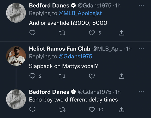The image size is (151, 118).
Task: Share the 'And or eventide h3000' tweet
Action: pyautogui.click(x=122, y=33)
